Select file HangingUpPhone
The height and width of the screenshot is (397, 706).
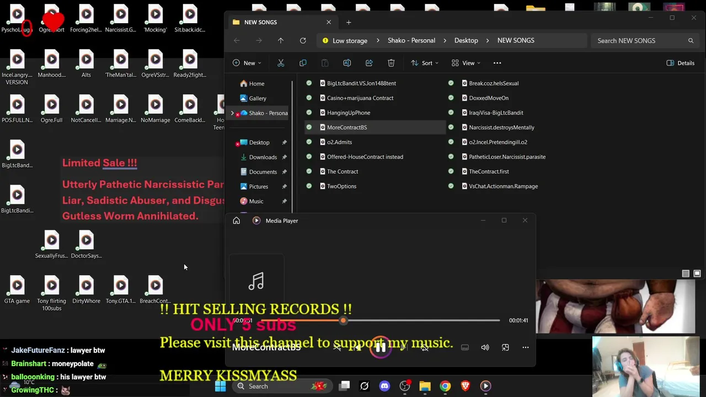(349, 112)
